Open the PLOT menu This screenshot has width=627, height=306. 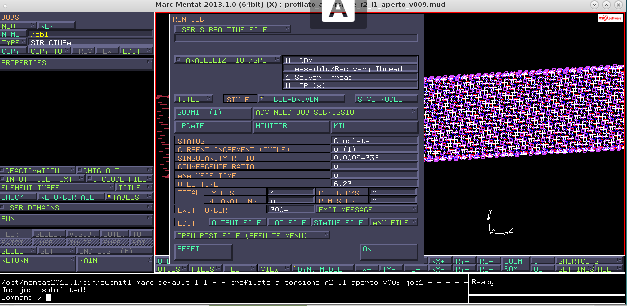(x=240, y=269)
